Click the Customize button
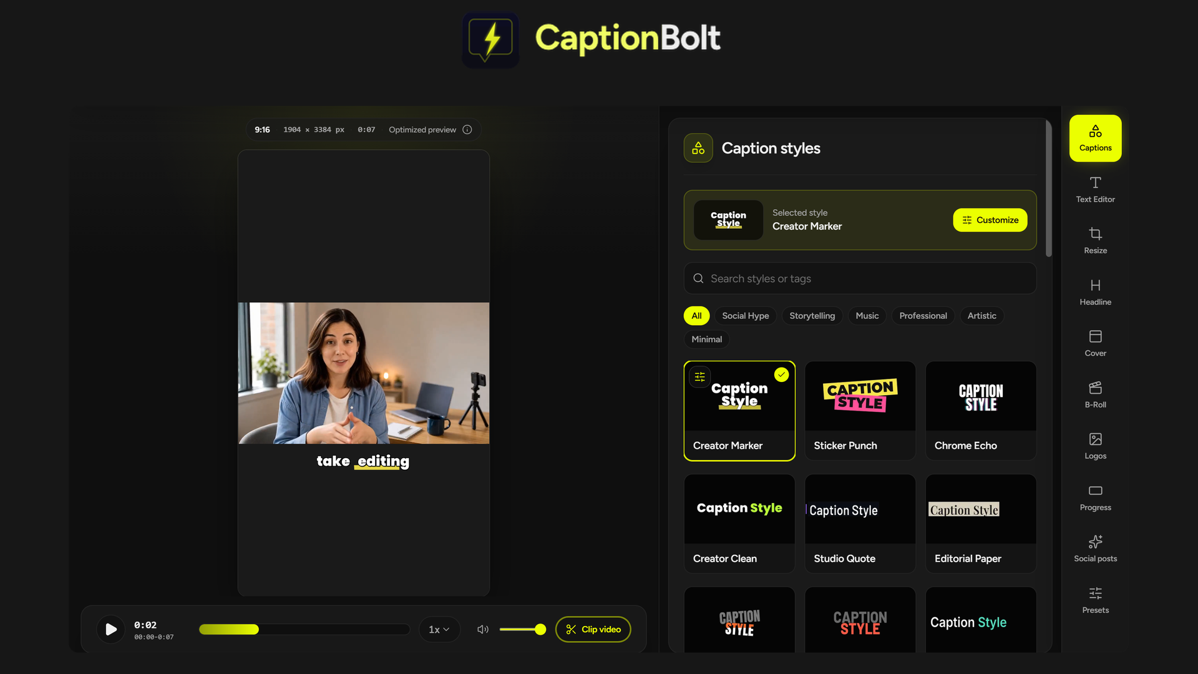 [x=990, y=220]
